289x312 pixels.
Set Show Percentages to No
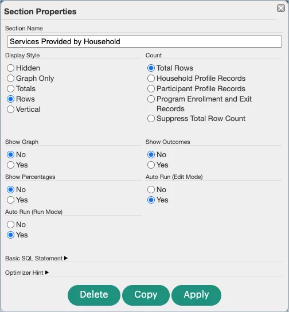click(10, 190)
